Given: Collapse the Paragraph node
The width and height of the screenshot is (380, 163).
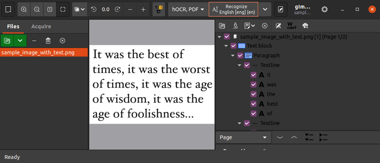Looking at the screenshot, I should pyautogui.click(x=233, y=55).
